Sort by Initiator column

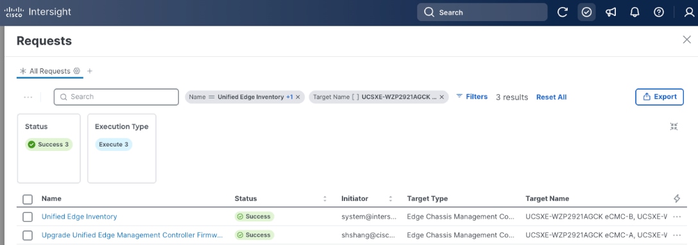point(391,199)
